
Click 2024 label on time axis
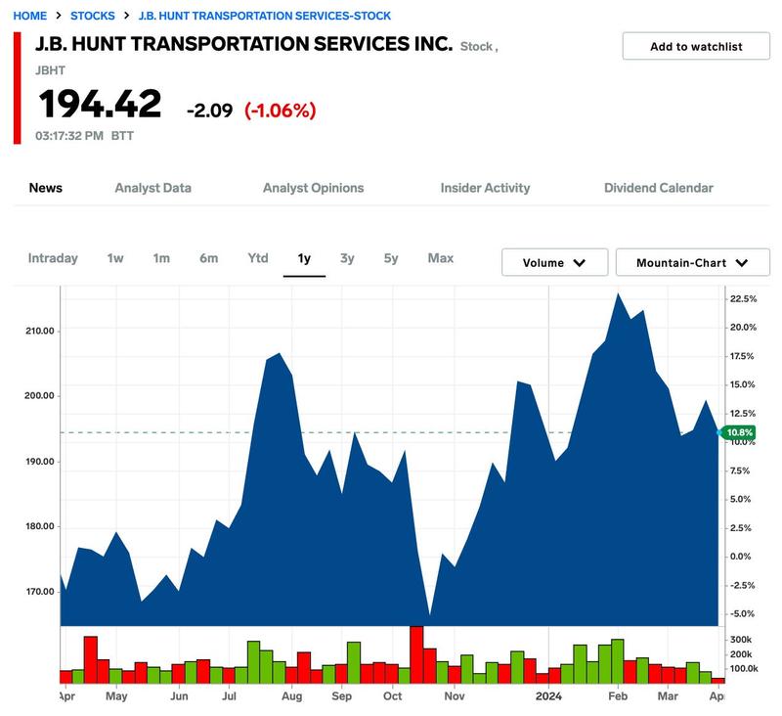(x=548, y=696)
